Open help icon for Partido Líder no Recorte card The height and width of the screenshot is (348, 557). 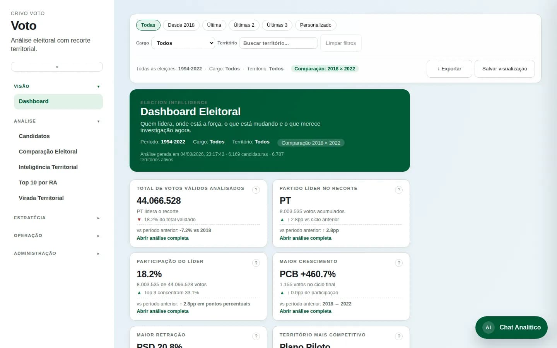399,190
